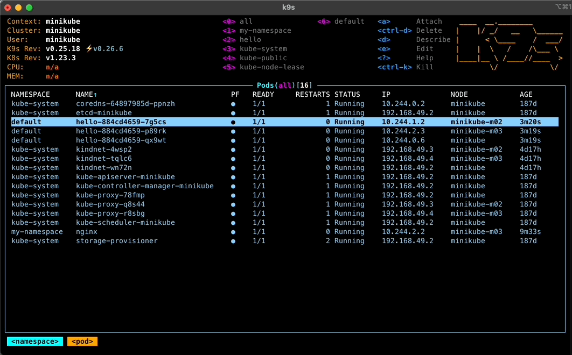Click the port-forward dot for kube-proxy-78fmp
Screen dimensions: 572x355
[233, 195]
